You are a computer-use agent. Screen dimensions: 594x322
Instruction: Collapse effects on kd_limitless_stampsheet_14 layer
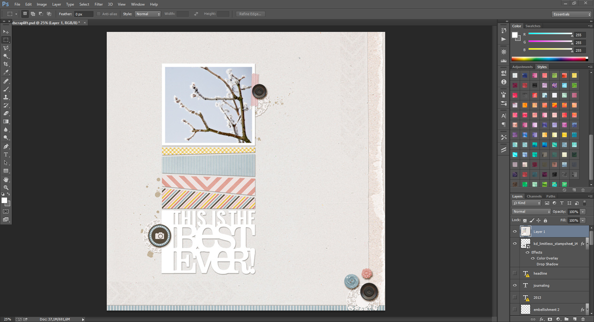pyautogui.click(x=587, y=244)
